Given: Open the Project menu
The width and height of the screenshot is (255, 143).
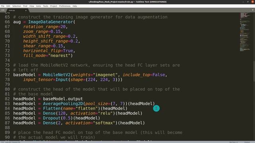Looking at the screenshot, I should pyautogui.click(x=54, y=6).
